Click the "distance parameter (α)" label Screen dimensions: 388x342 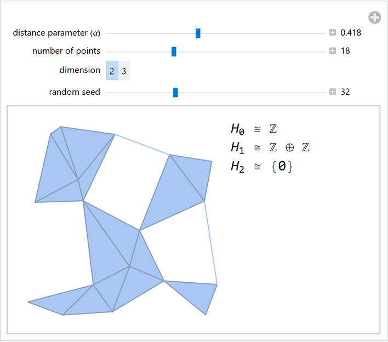pyautogui.click(x=56, y=33)
